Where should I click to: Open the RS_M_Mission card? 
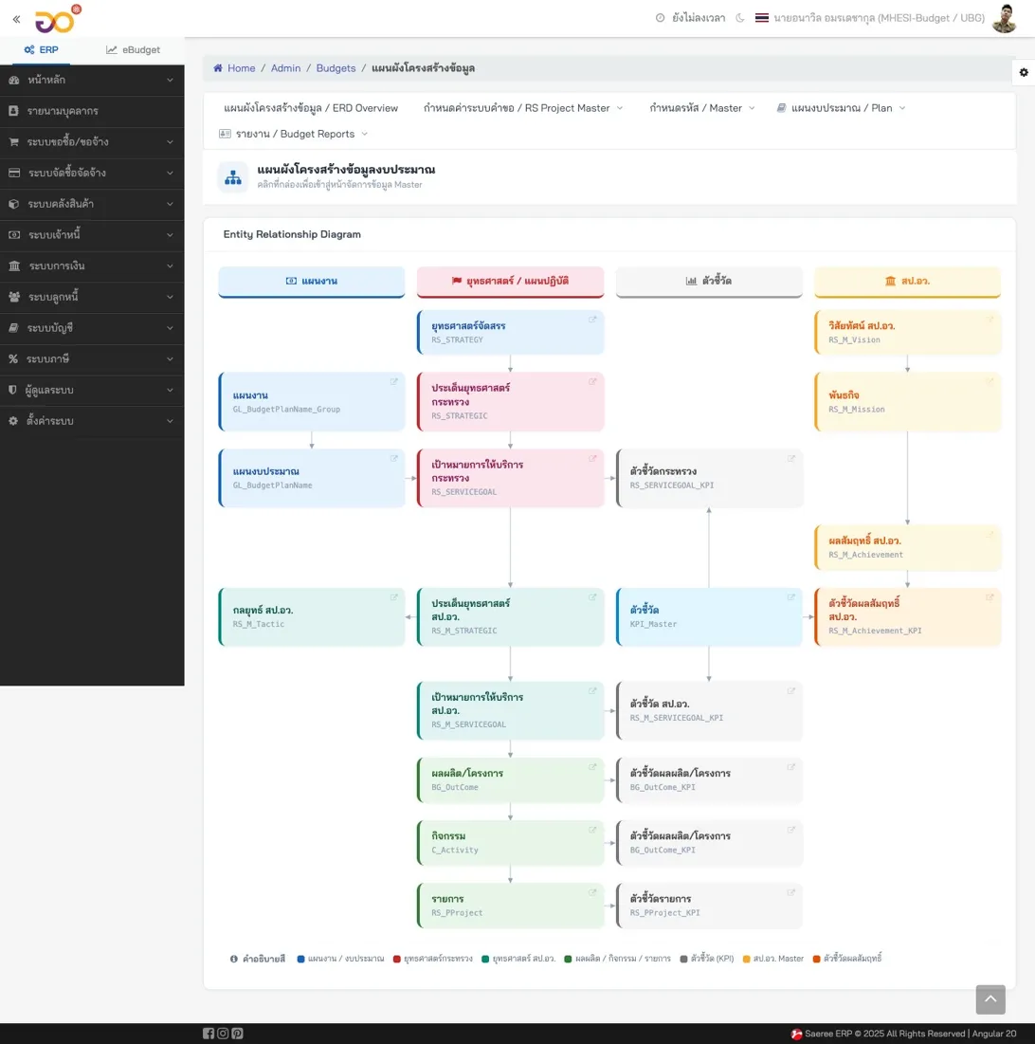point(908,401)
